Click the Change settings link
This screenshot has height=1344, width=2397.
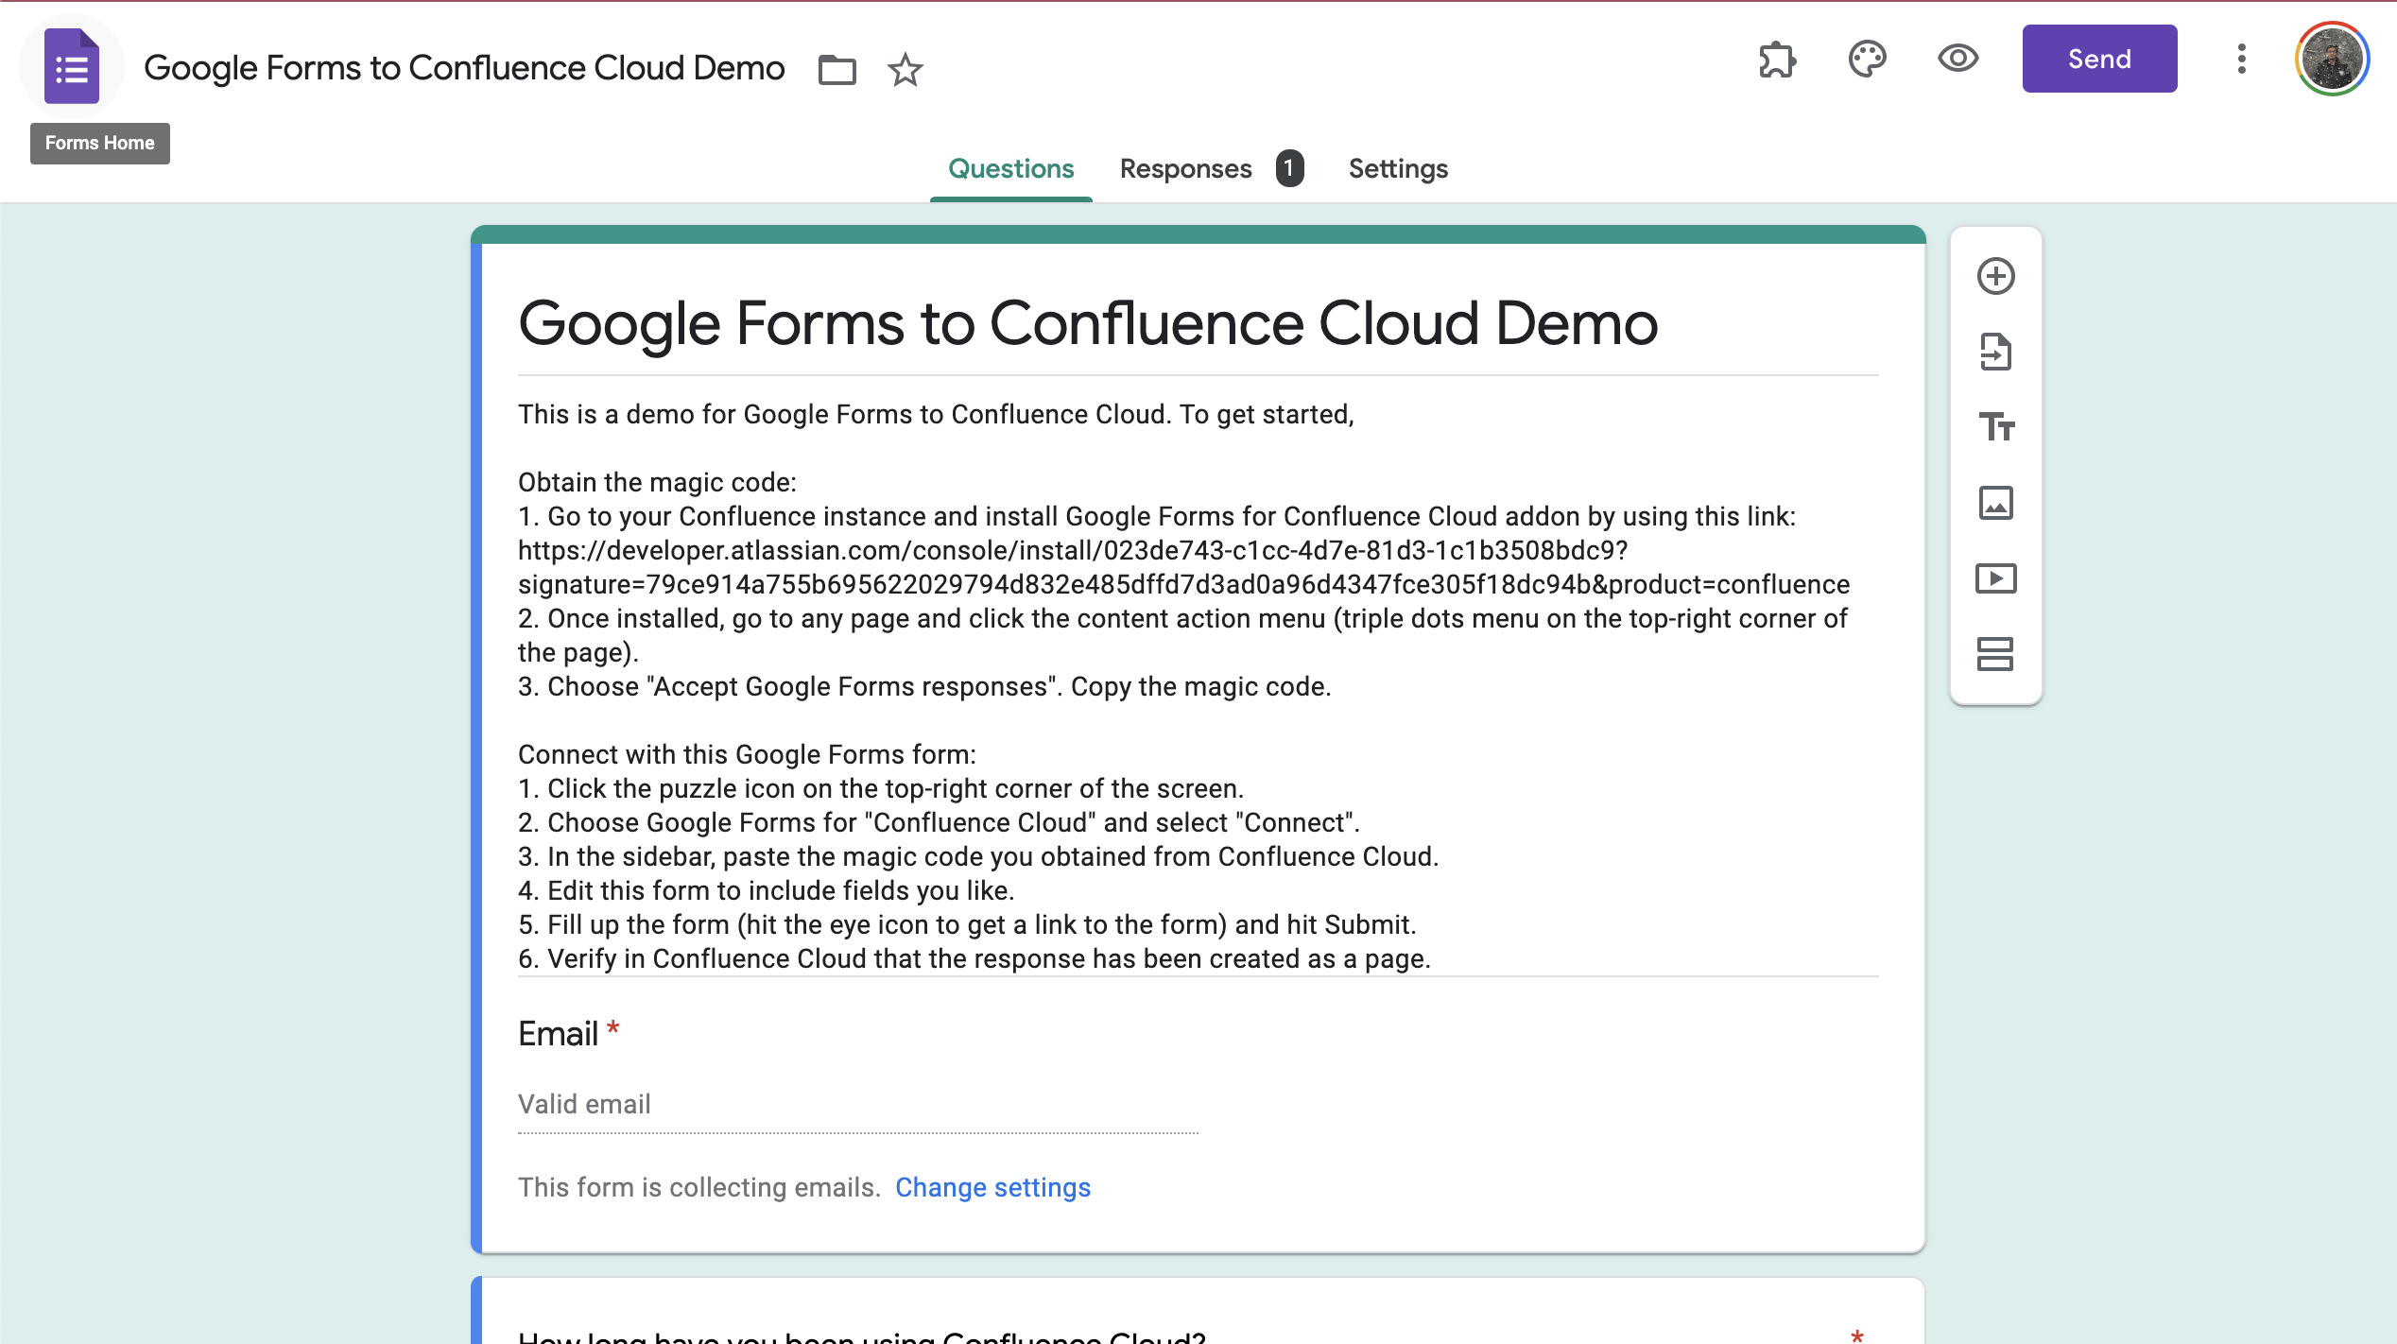point(992,1187)
